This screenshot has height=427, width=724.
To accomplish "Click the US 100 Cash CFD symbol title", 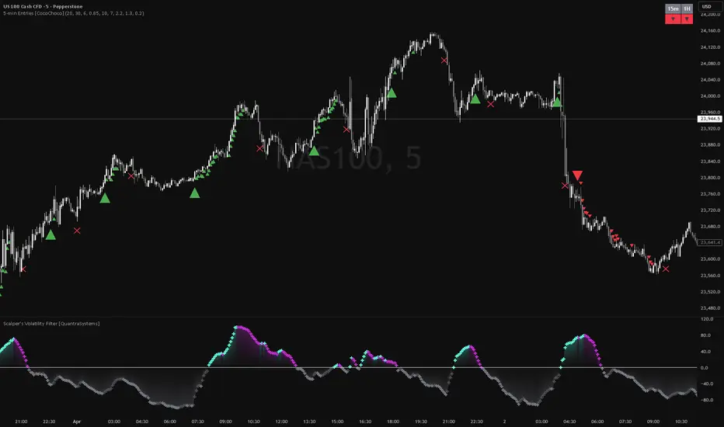I will tap(43, 6).
